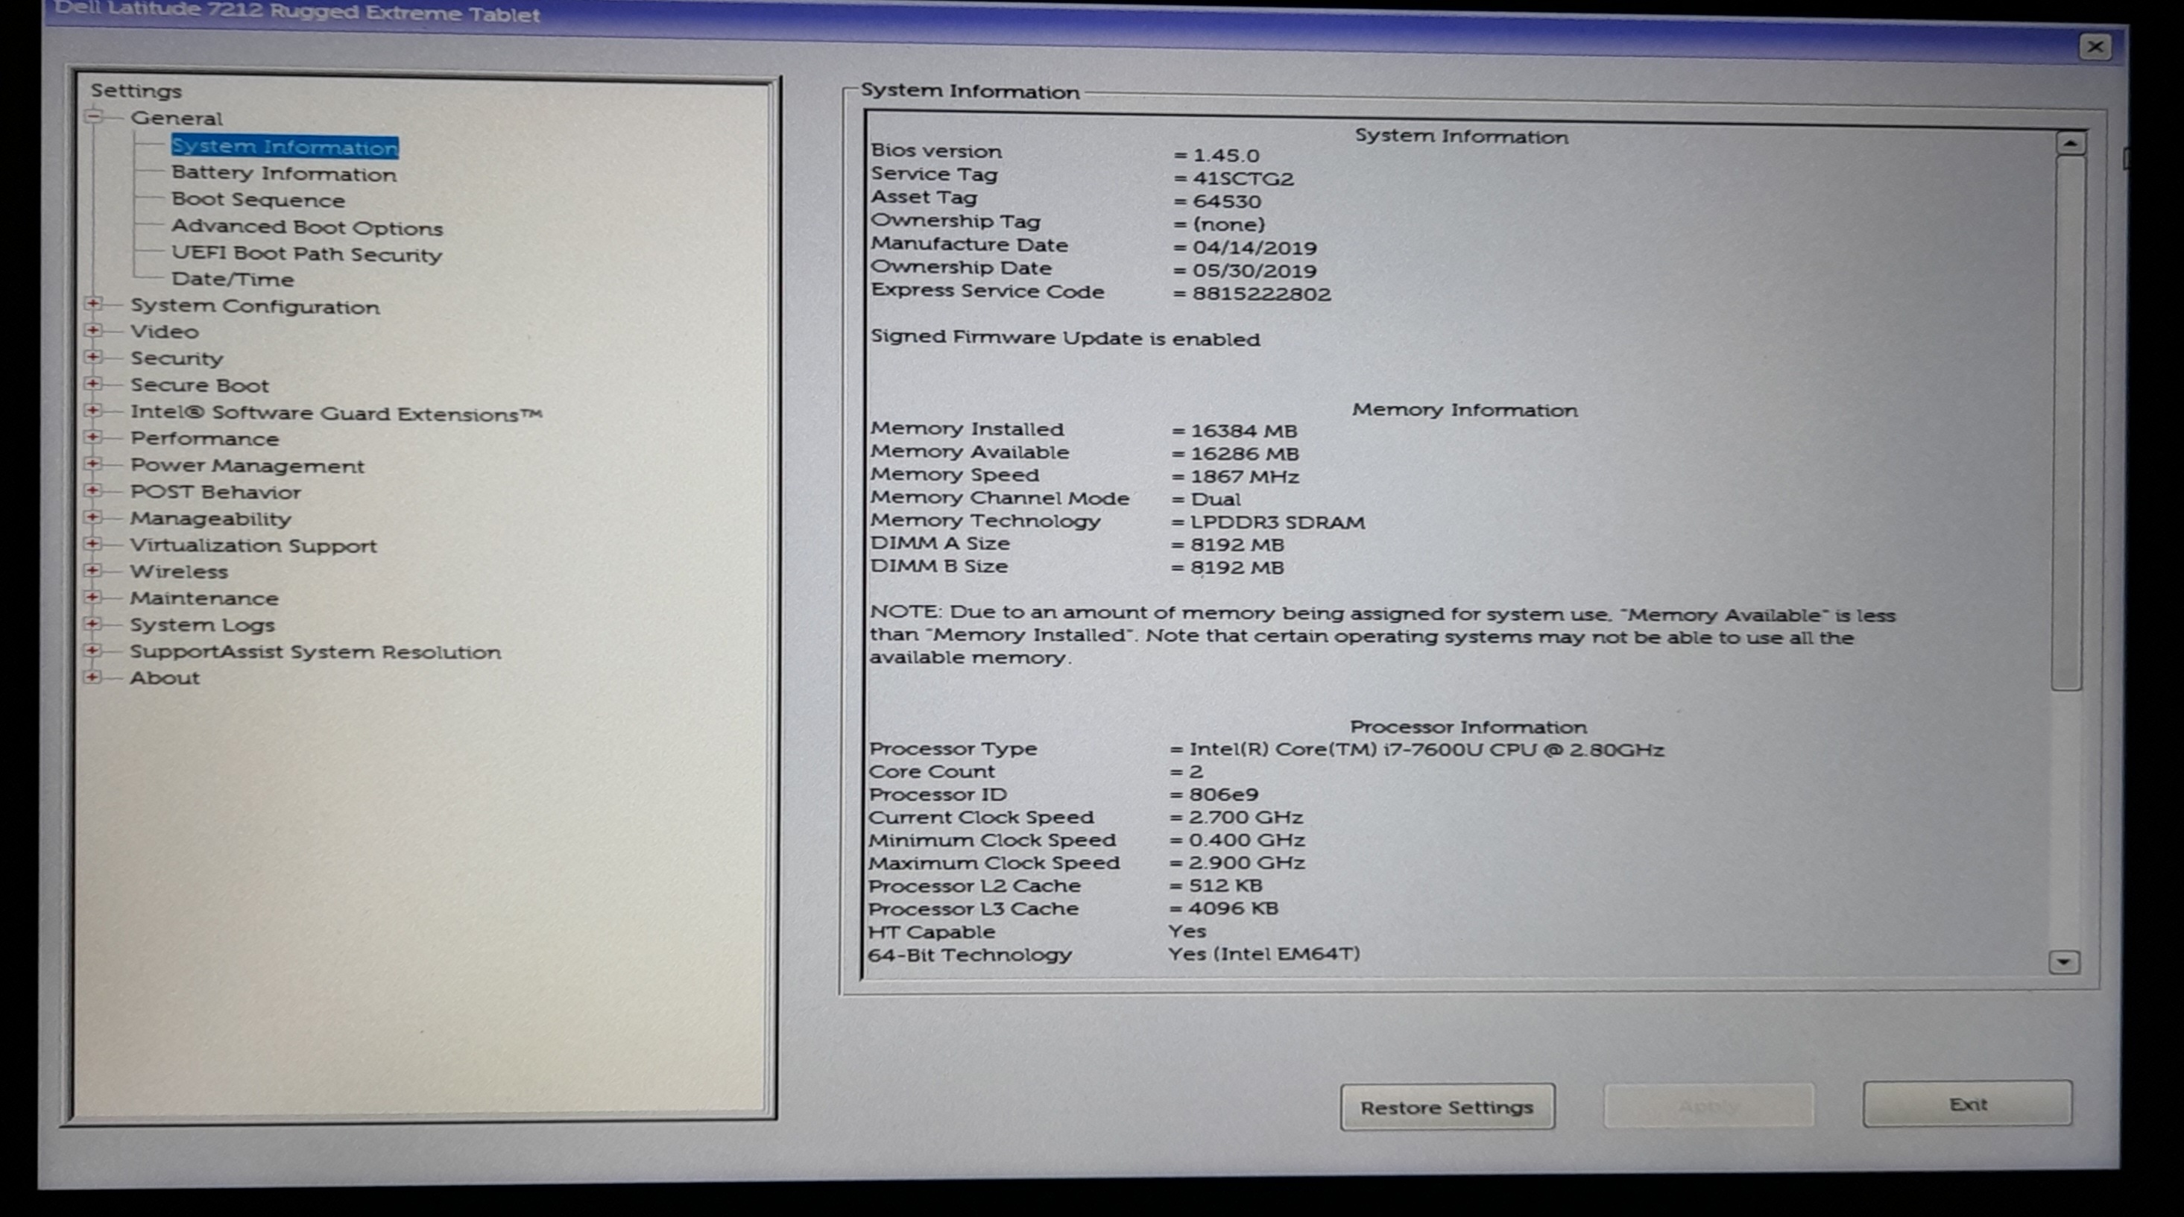This screenshot has height=1217, width=2184.
Task: Expand the Secure Boot node
Action: pyautogui.click(x=93, y=384)
